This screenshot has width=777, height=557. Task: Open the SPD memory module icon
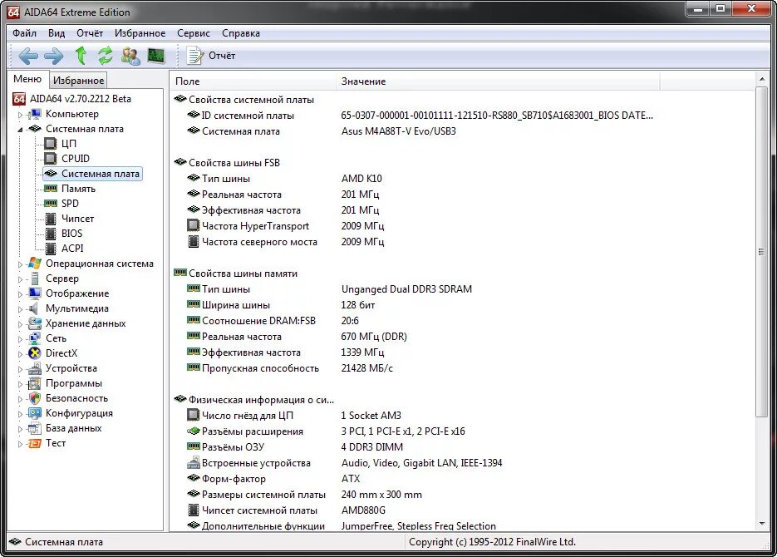click(51, 203)
